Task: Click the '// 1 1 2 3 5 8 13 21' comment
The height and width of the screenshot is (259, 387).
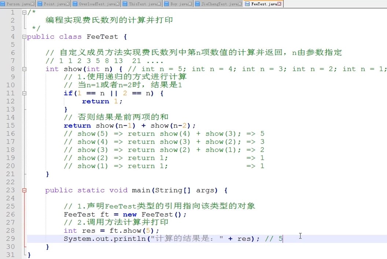Action: (104, 61)
